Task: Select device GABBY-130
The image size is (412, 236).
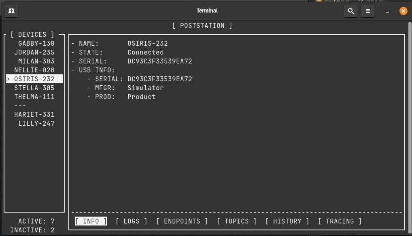Action: 36,43
